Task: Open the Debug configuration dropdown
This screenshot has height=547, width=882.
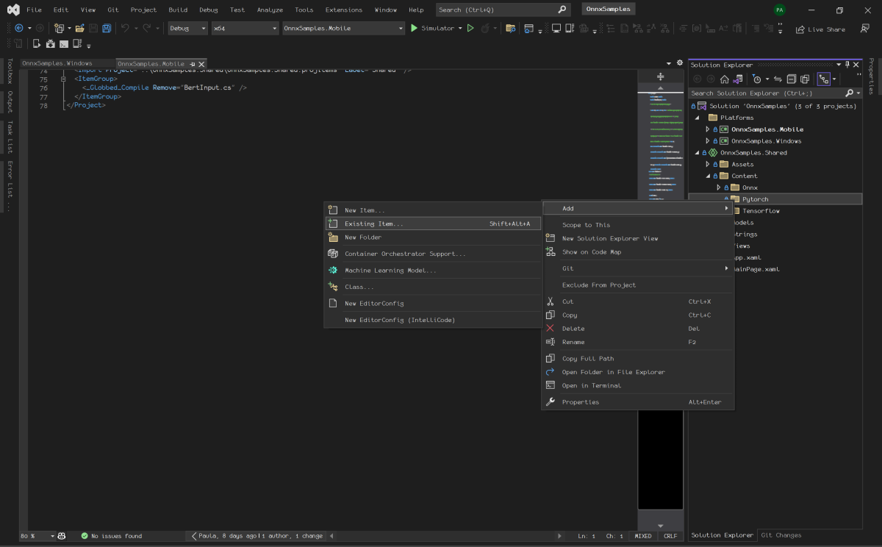Action: tap(187, 29)
